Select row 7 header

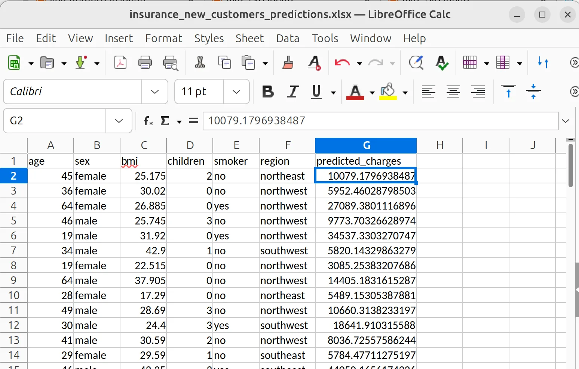13,251
